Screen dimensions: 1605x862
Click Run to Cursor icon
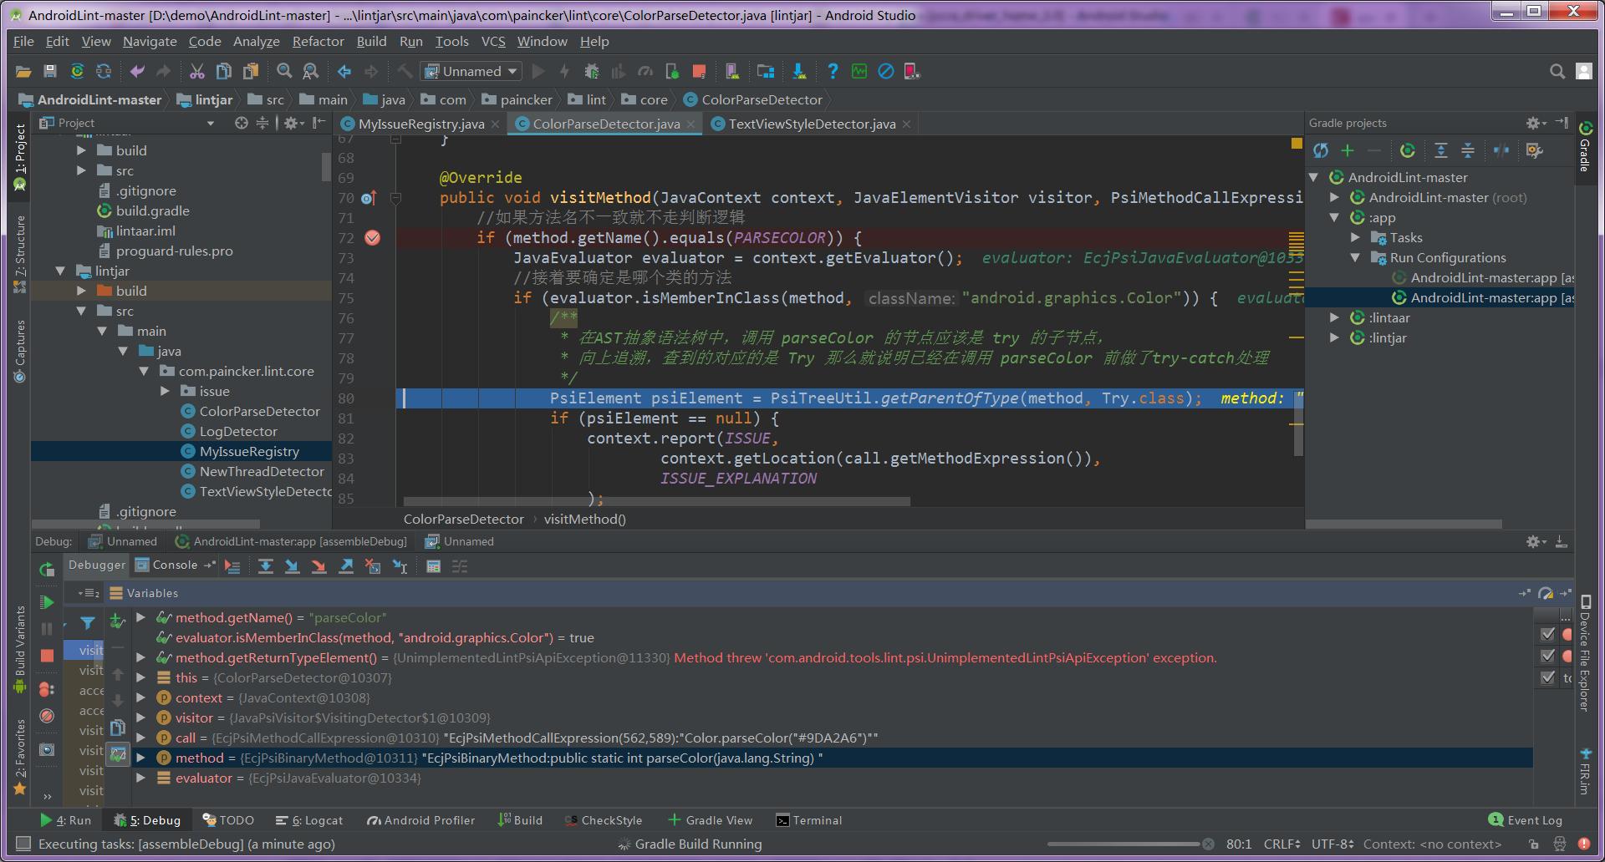coord(400,566)
